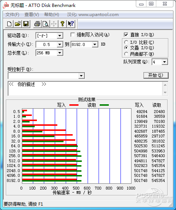The height and width of the screenshot is (210, 176).
Task: Click the read value 511245
Action: (158, 146)
